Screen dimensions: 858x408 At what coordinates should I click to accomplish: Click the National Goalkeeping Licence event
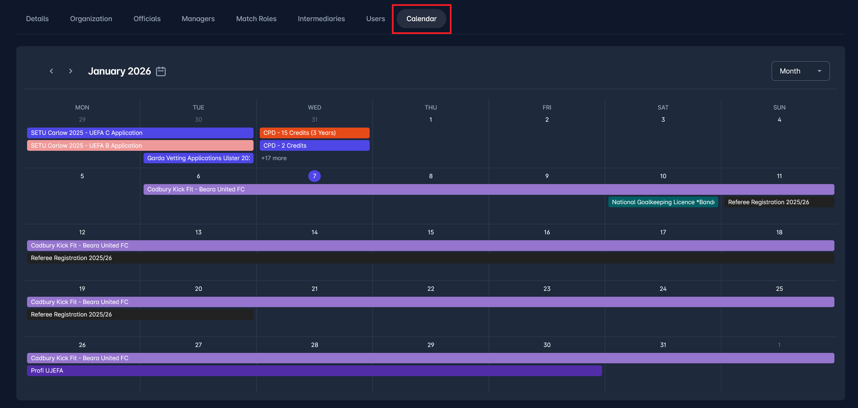pyautogui.click(x=663, y=202)
